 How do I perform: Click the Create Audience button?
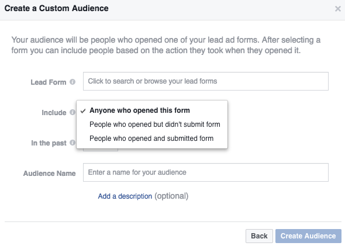point(308,236)
